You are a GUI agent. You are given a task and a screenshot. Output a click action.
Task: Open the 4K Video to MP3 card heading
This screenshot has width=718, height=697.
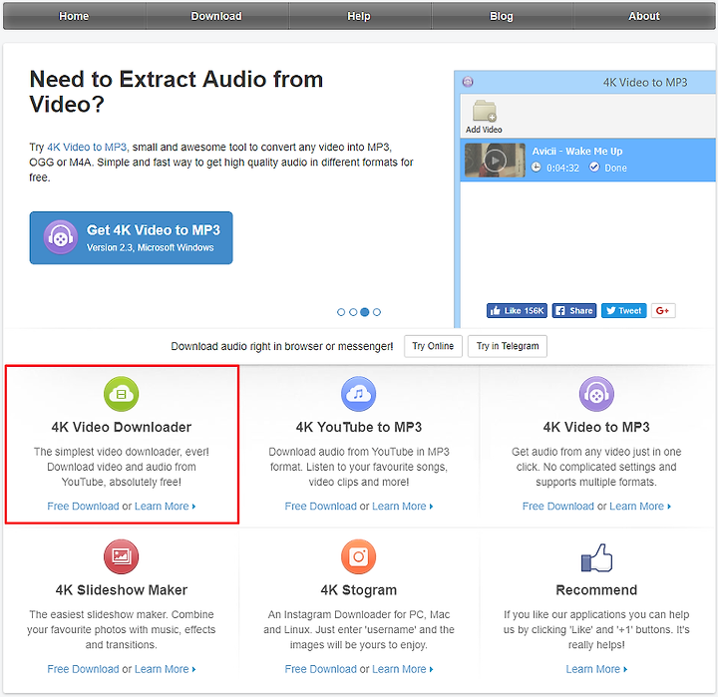click(x=596, y=427)
